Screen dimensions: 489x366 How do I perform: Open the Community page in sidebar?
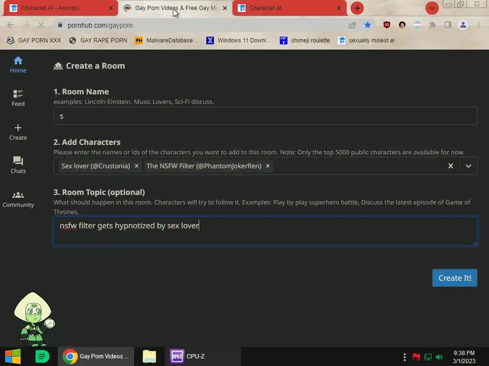[x=18, y=199]
